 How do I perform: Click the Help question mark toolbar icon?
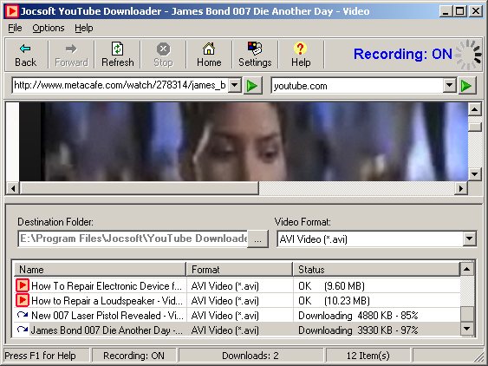point(301,55)
